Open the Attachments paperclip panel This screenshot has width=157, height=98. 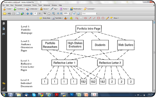4,89
